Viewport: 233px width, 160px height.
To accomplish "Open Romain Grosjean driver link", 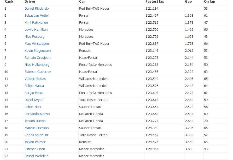I will 37,58.
